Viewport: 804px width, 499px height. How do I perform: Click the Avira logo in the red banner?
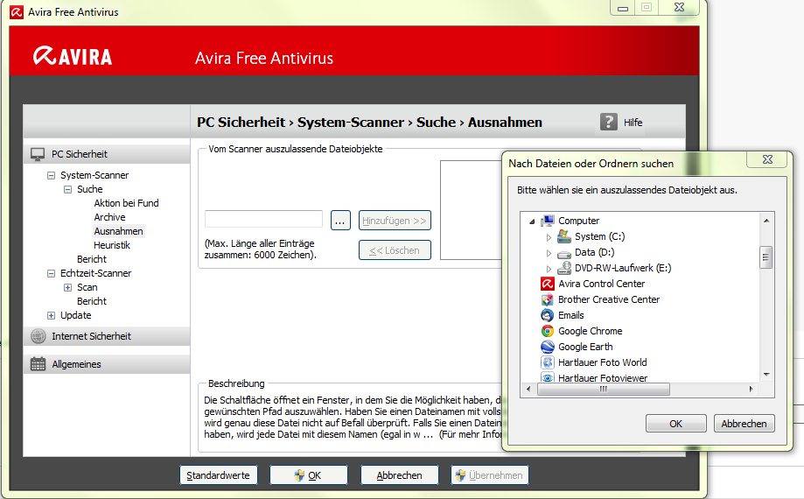pos(73,56)
